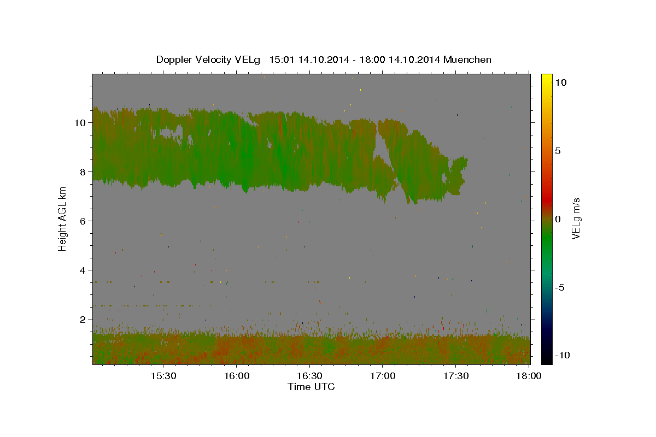Click the 'VELg m/s' colorbar label
Screen dimensions: 656x437
coord(576,218)
